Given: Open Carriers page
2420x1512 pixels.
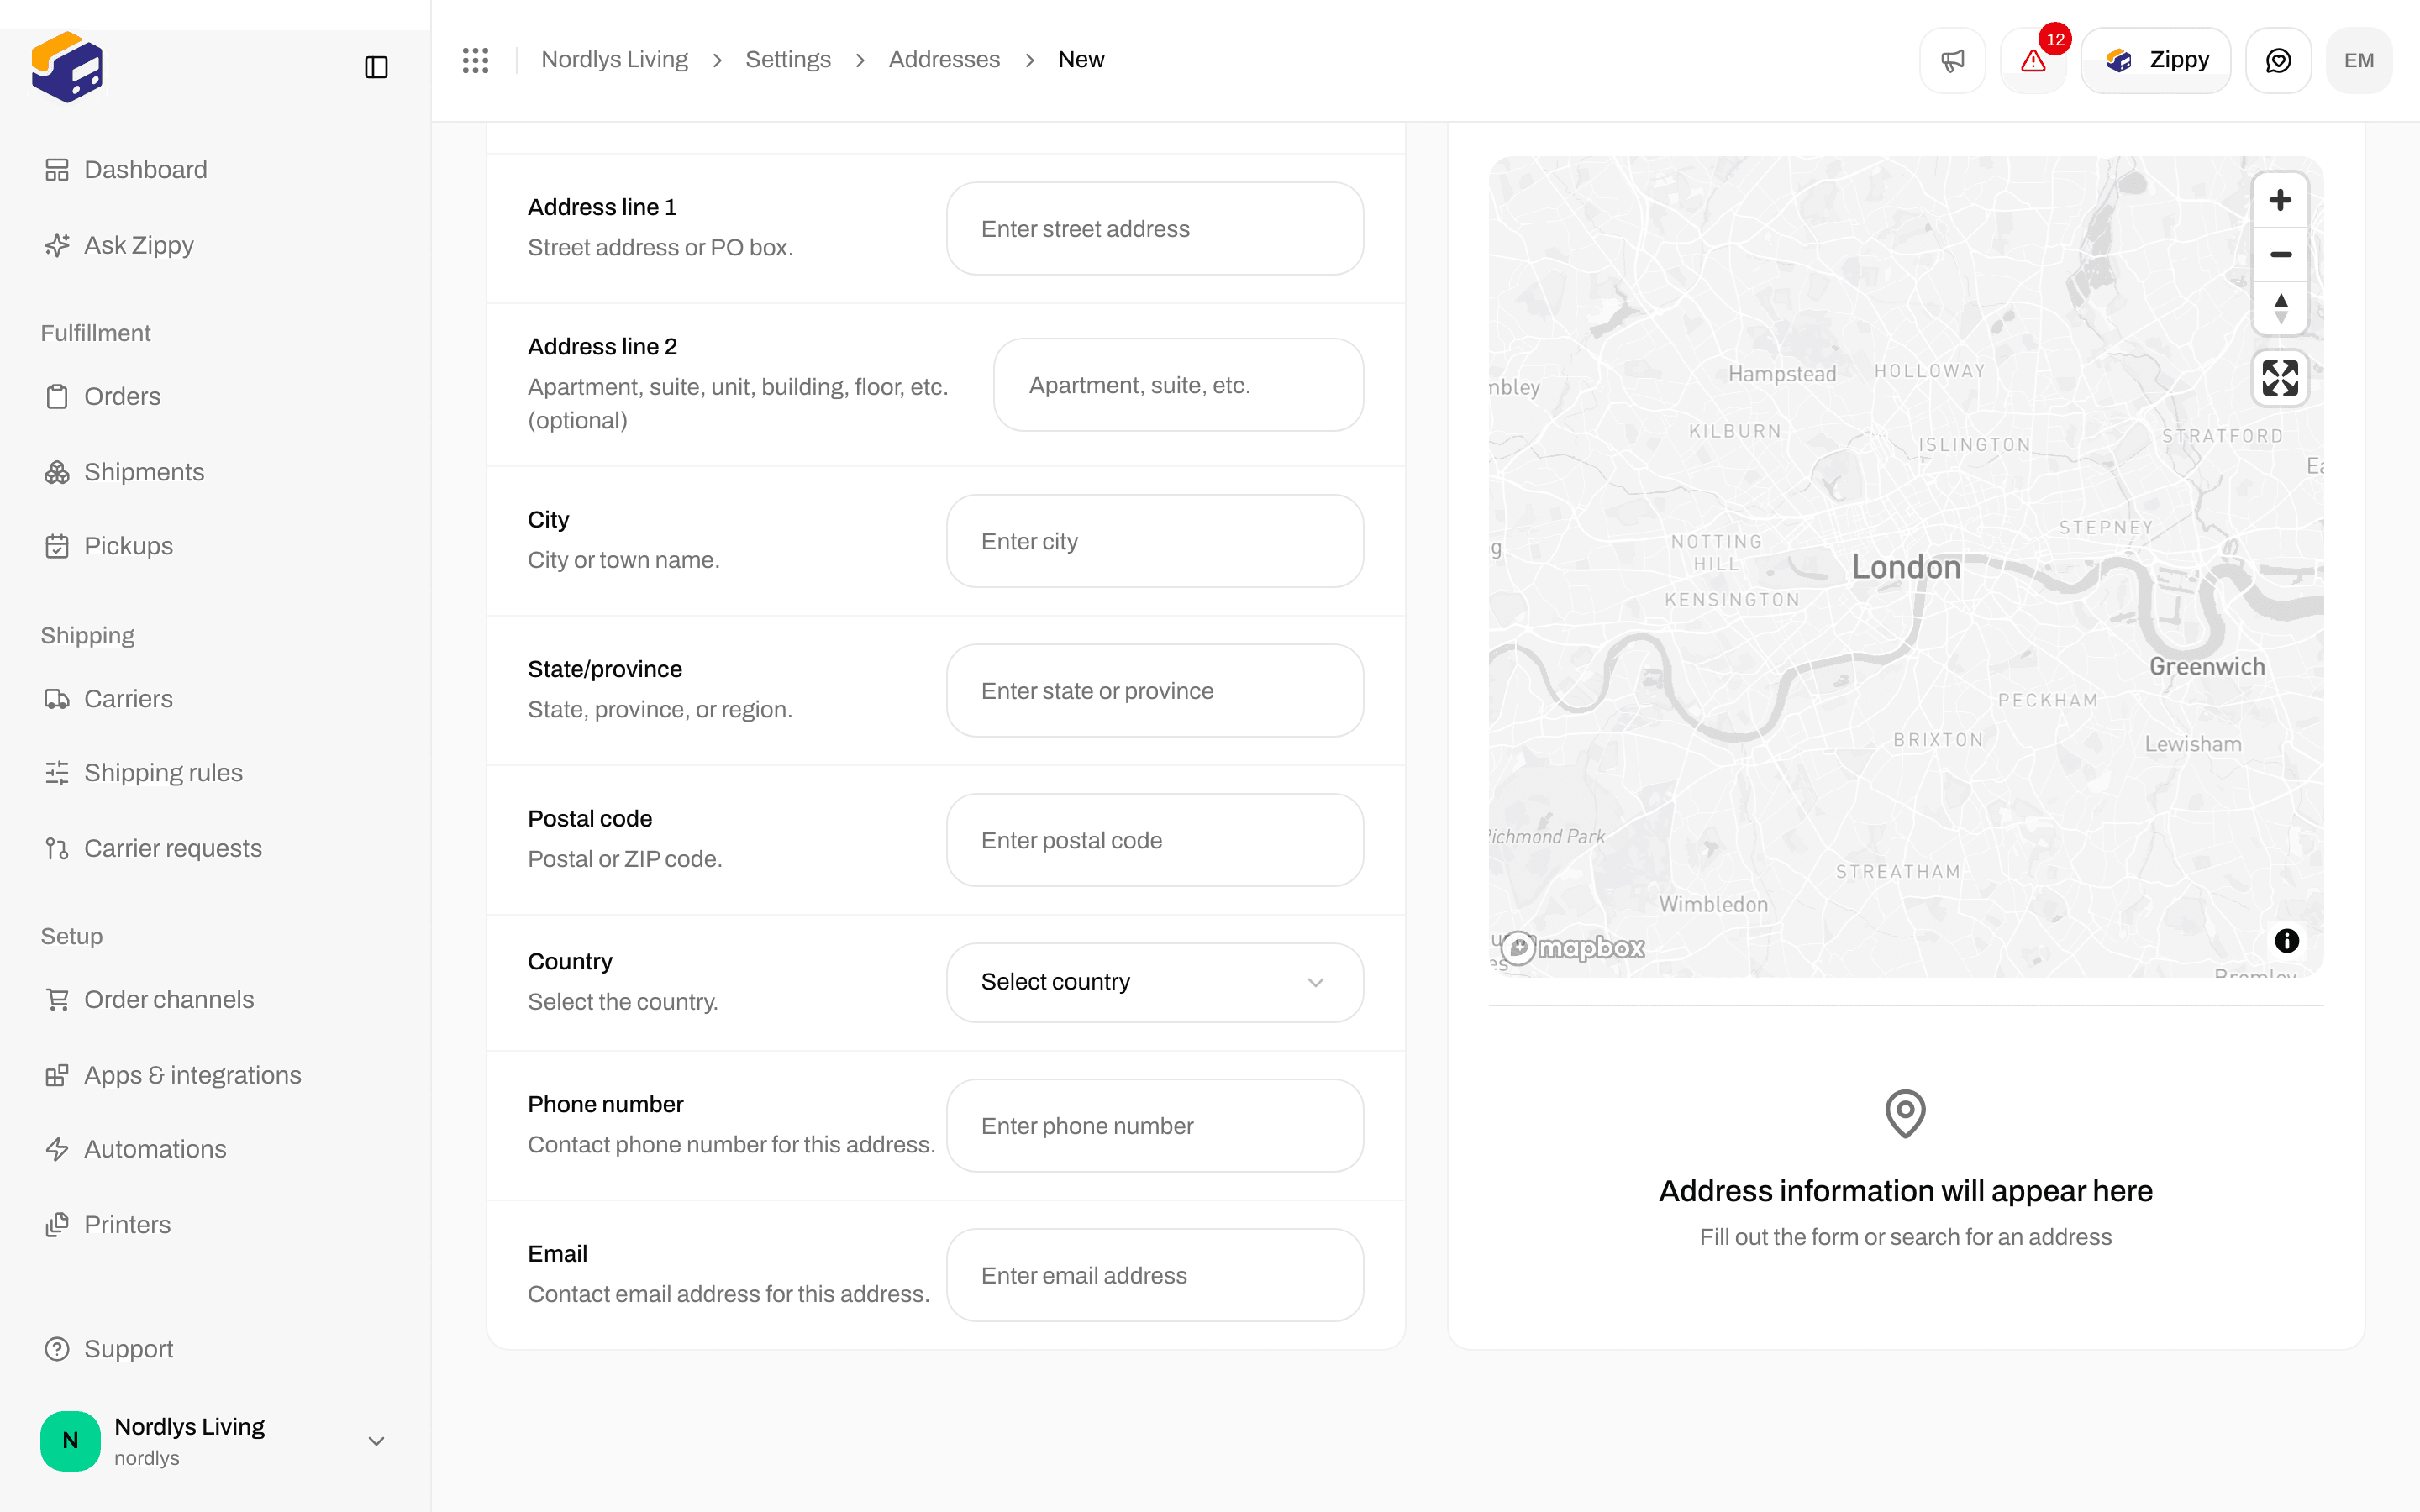Looking at the screenshot, I should [x=108, y=699].
